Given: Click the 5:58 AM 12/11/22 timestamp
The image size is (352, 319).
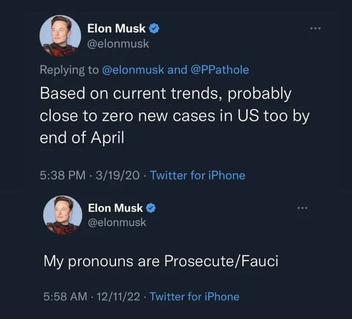Looking at the screenshot, I should (91, 297).
